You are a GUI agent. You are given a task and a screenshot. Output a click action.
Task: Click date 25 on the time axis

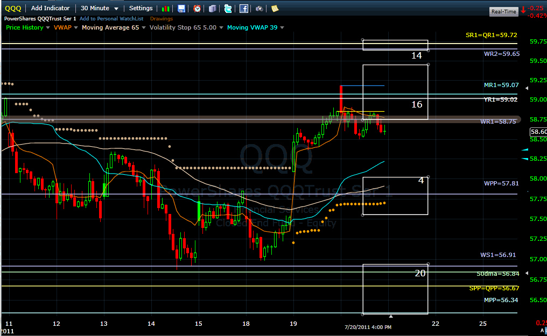coord(483,324)
